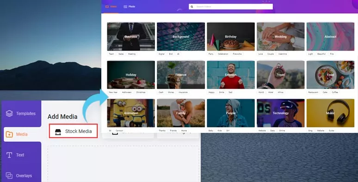Select the Smile tag
The image size is (358, 182).
tap(222, 92)
